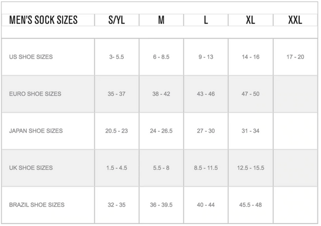Click the Brazil size cell 36 - 39.5

coord(161,205)
